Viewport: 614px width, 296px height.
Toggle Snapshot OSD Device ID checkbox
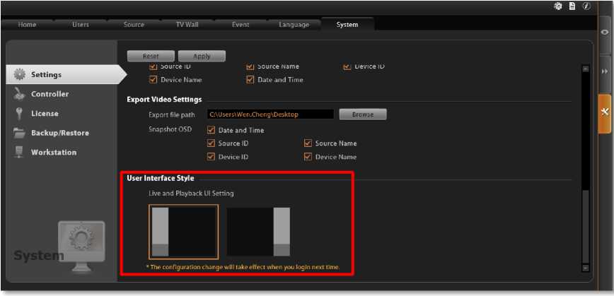pos(211,157)
